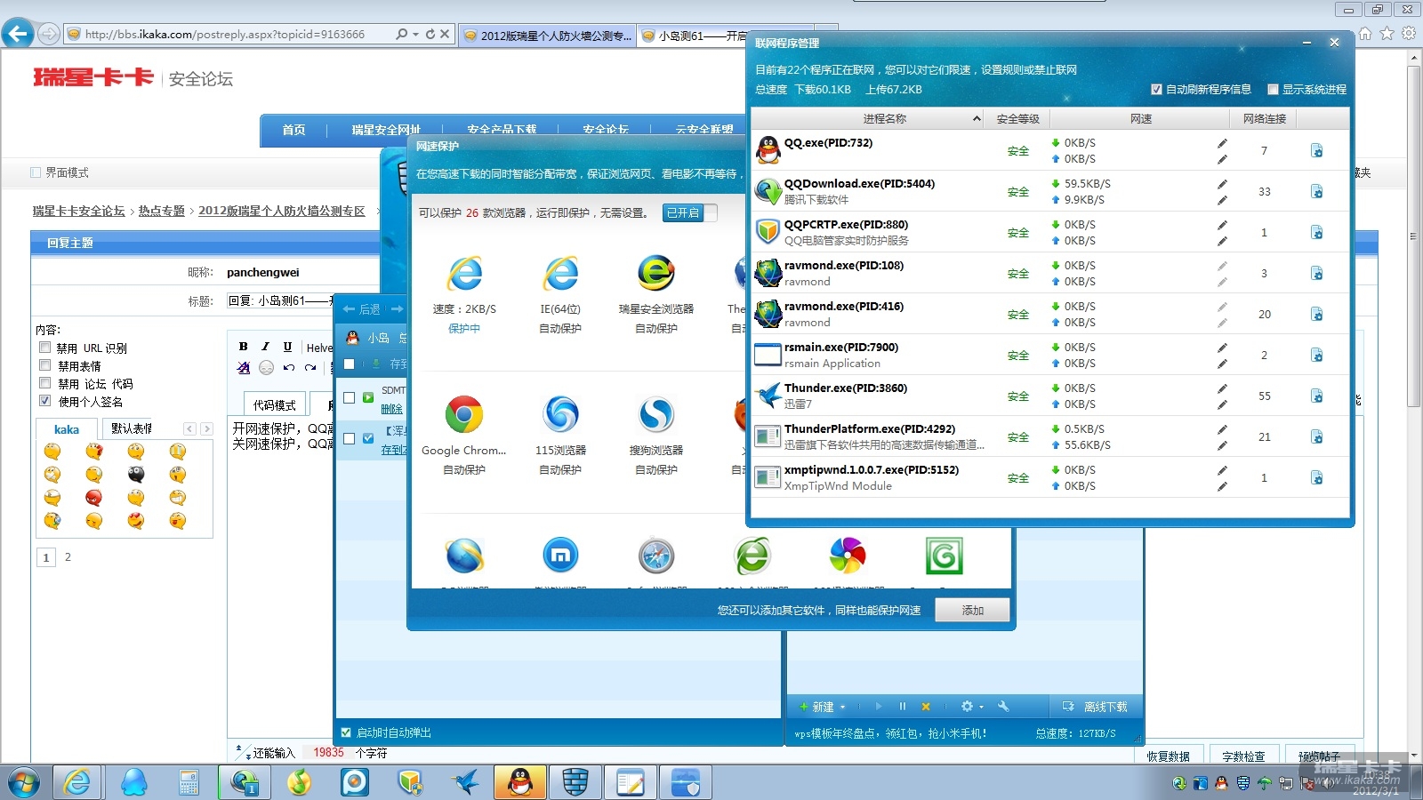Sort by 进程名称 column header
1423x800 pixels.
point(884,118)
